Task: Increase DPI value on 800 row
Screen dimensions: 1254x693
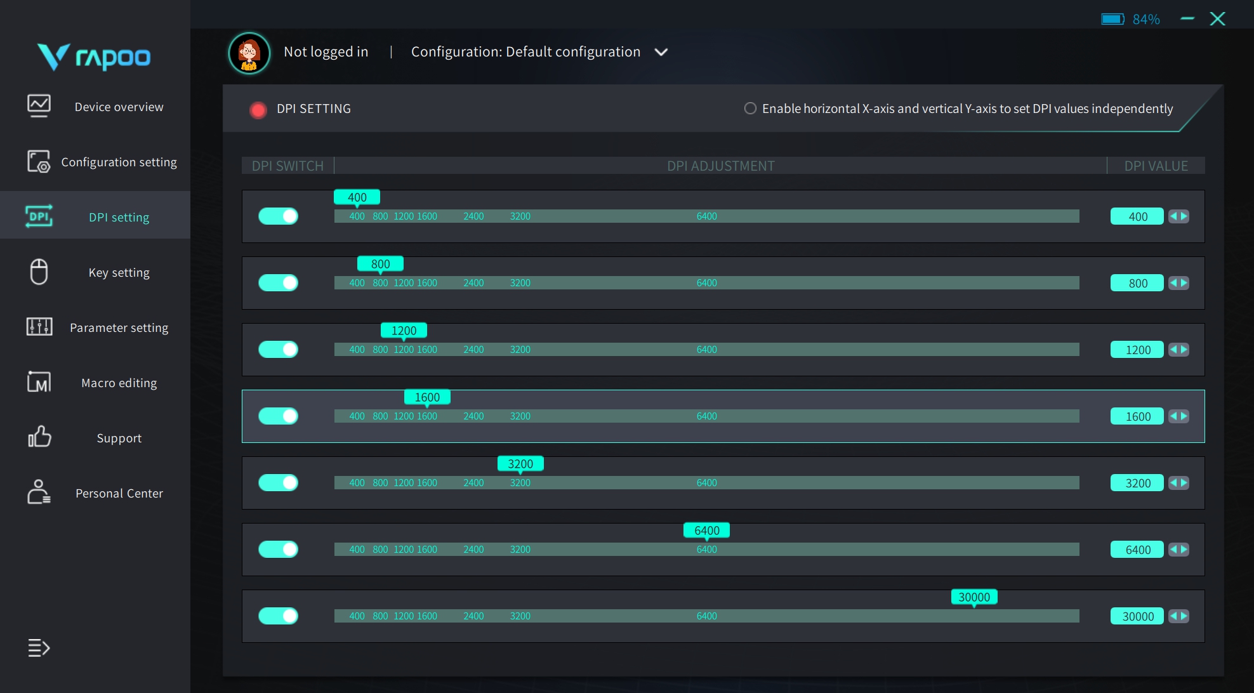Action: (x=1184, y=283)
